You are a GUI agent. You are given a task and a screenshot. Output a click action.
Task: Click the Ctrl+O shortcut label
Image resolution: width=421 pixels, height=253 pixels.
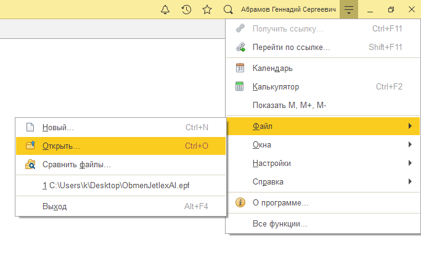coord(197,146)
